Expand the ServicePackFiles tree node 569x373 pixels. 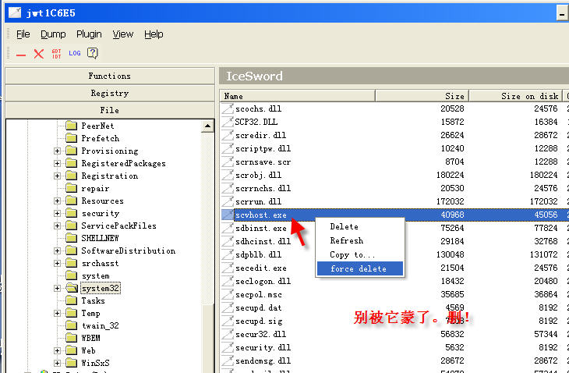click(x=58, y=226)
